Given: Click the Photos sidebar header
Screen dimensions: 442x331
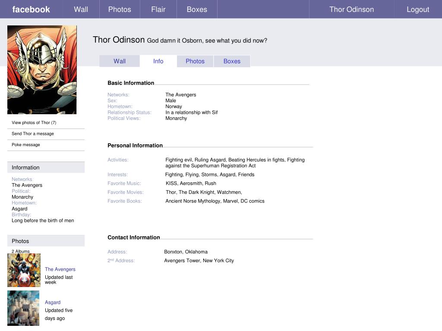Looking at the screenshot, I should point(46,241).
